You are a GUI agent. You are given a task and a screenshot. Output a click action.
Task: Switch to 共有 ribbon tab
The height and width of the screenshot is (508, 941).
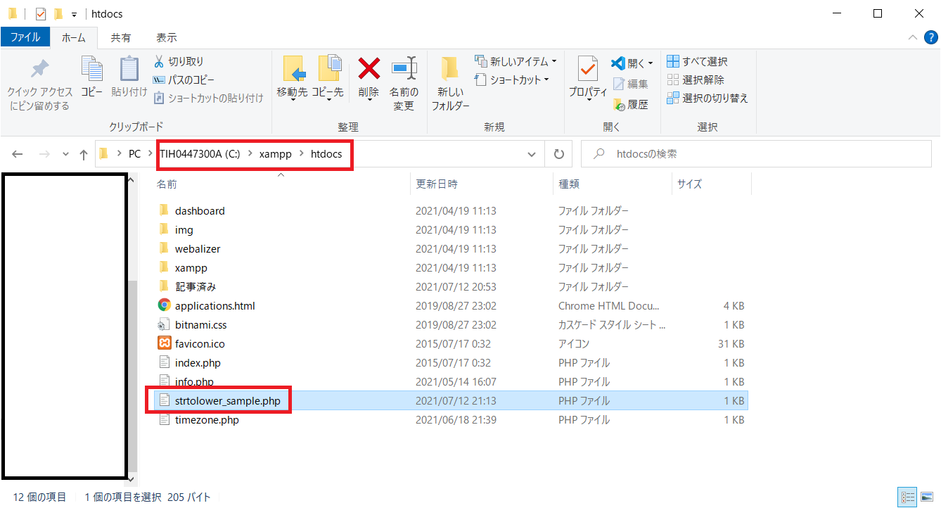121,37
